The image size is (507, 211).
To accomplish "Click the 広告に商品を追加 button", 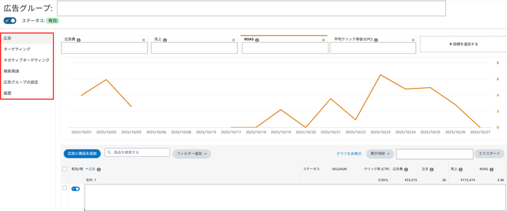I will click(x=82, y=154).
